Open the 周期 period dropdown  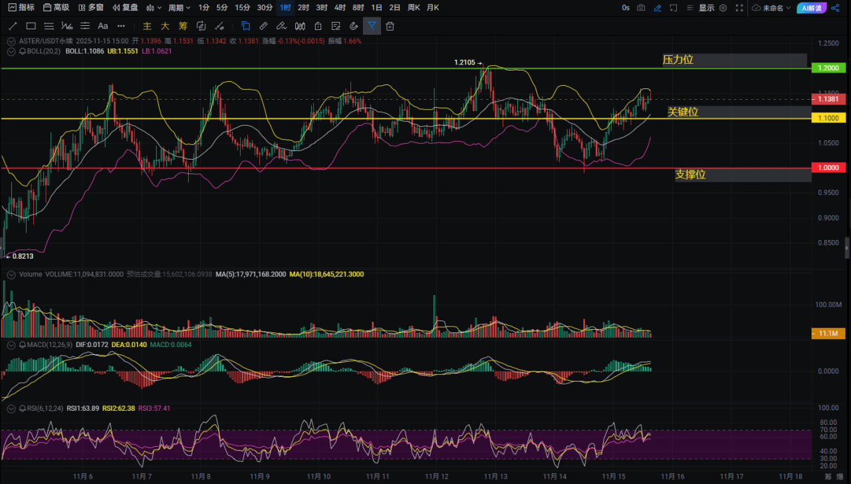180,8
